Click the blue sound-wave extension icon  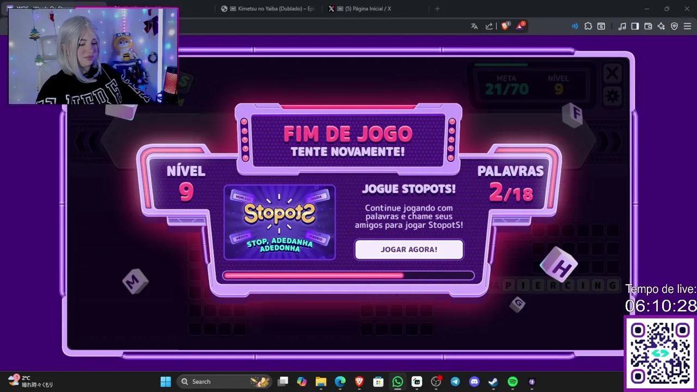click(x=574, y=26)
